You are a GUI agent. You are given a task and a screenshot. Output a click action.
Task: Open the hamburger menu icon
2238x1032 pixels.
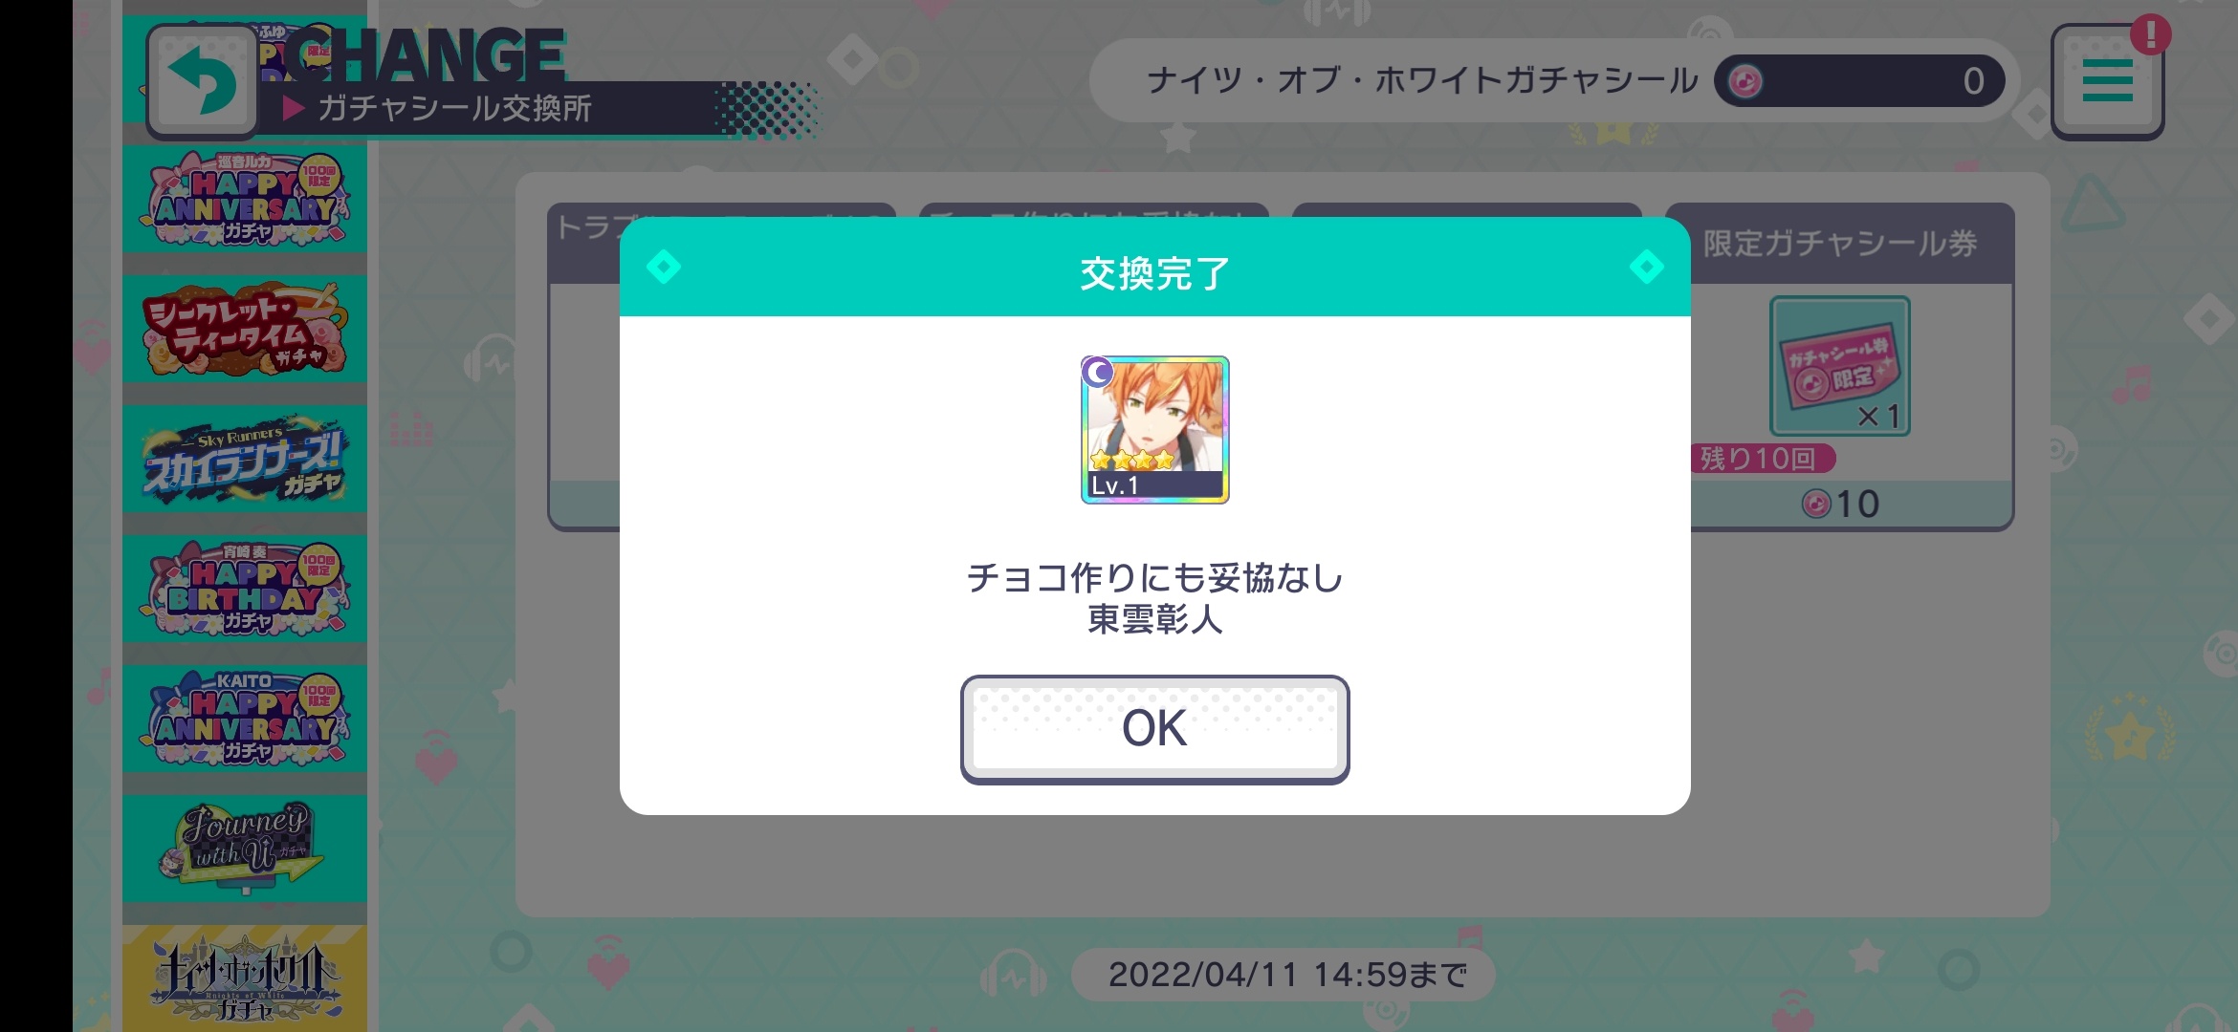pyautogui.click(x=2107, y=81)
